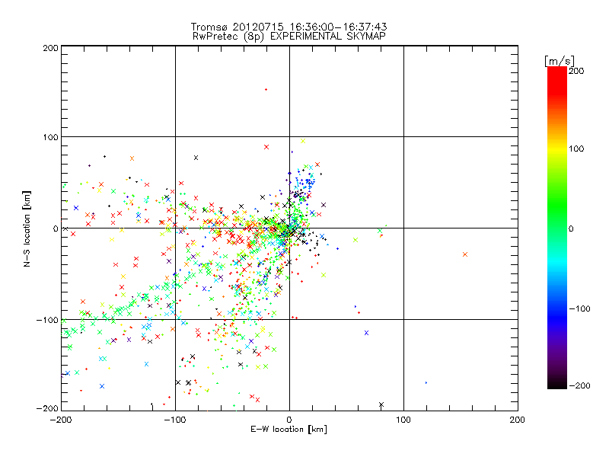Click the -100 label on the colorbar

(579, 309)
